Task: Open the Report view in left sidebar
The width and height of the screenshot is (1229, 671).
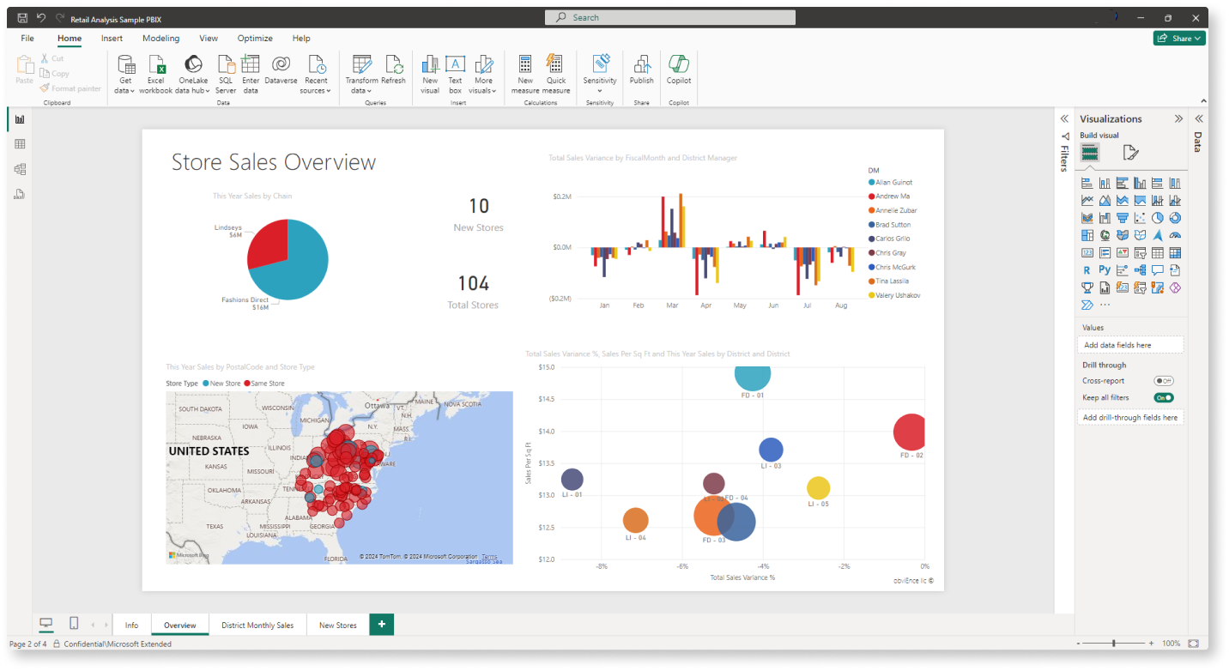Action: click(x=20, y=119)
